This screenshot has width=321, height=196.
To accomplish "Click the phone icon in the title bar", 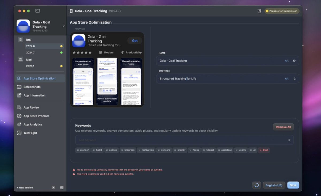I will click(x=71, y=11).
